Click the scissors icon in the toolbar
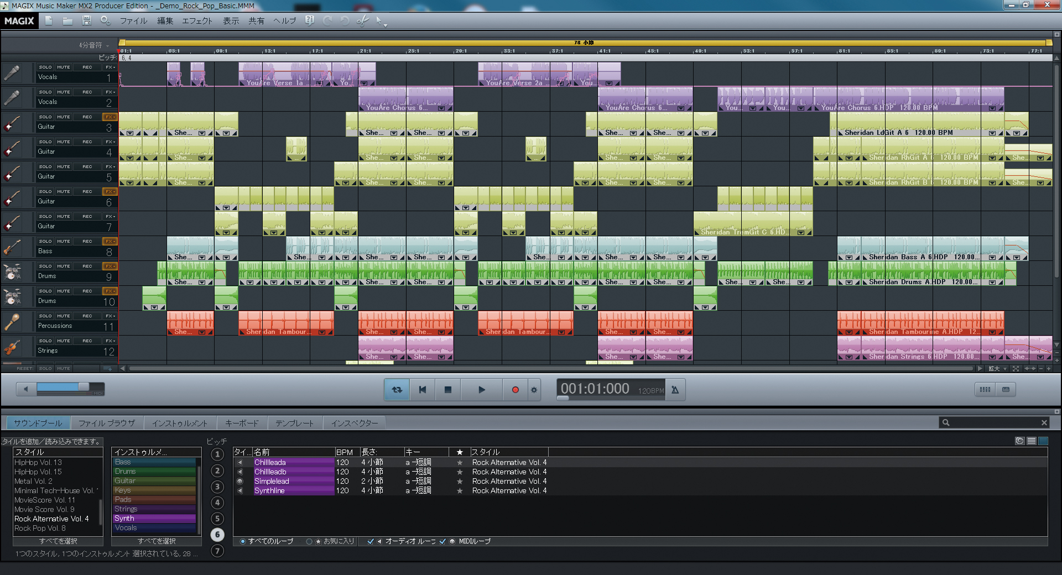This screenshot has width=1062, height=575. click(362, 20)
